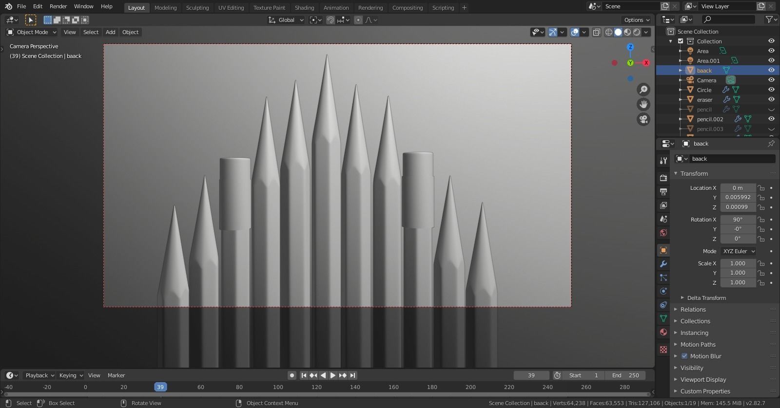This screenshot has height=408, width=780.
Task: Open the File menu
Action: [x=21, y=7]
